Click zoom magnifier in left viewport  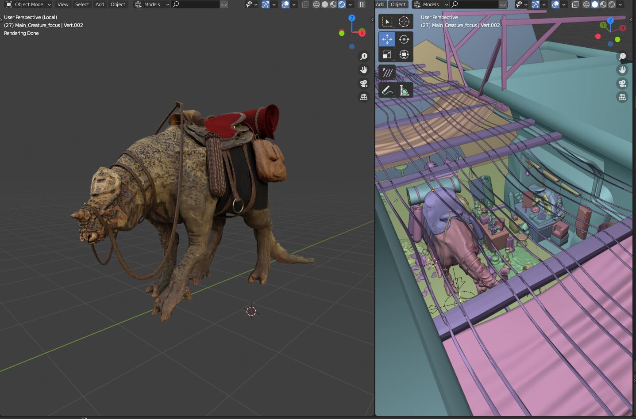(x=364, y=57)
